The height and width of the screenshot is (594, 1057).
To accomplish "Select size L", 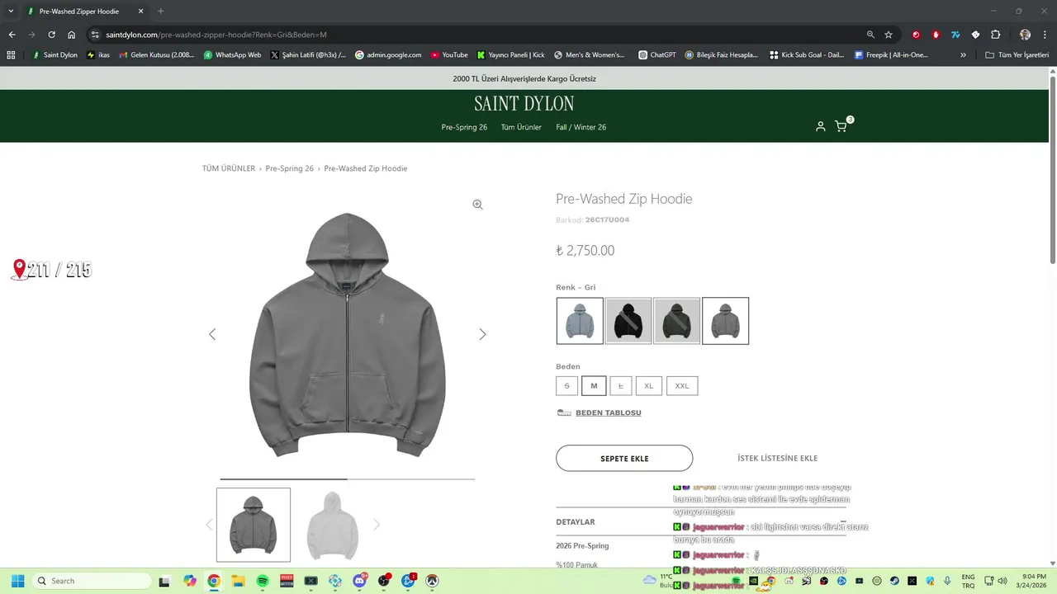I will coord(621,385).
